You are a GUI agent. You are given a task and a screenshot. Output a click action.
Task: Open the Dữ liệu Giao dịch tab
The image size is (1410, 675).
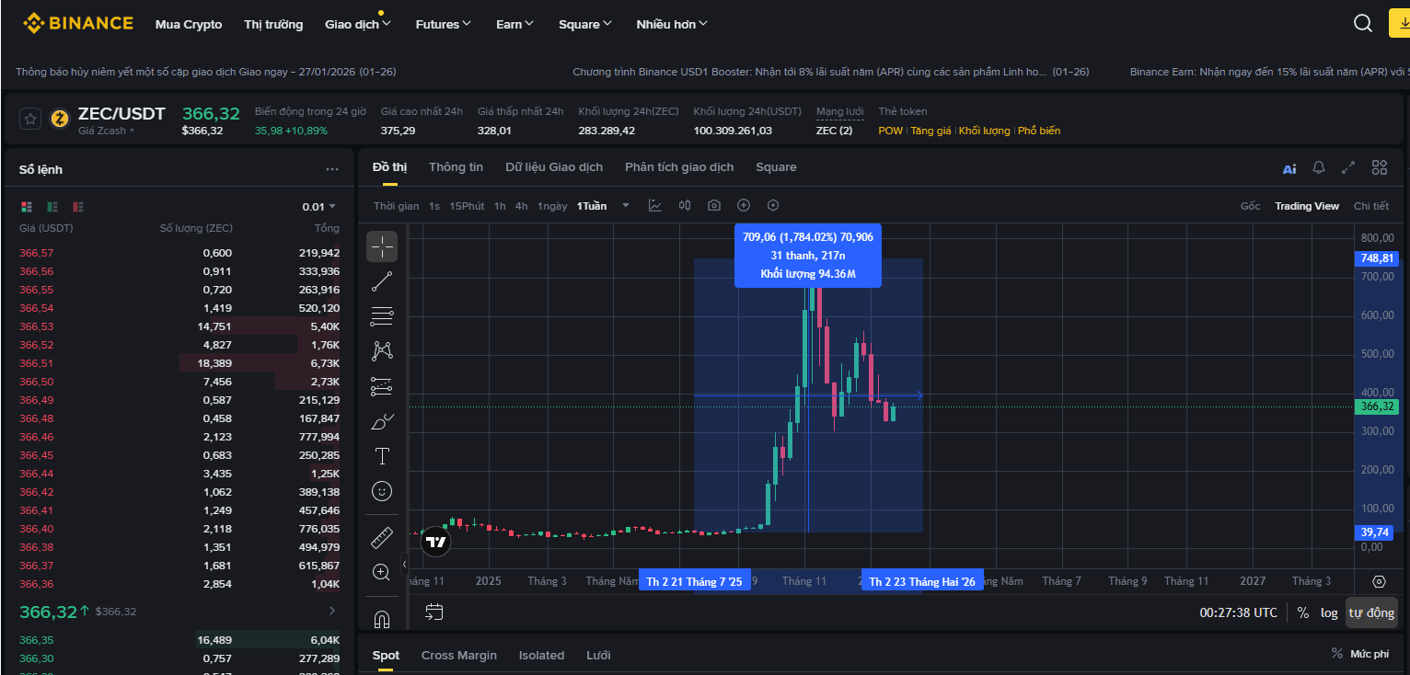point(554,167)
